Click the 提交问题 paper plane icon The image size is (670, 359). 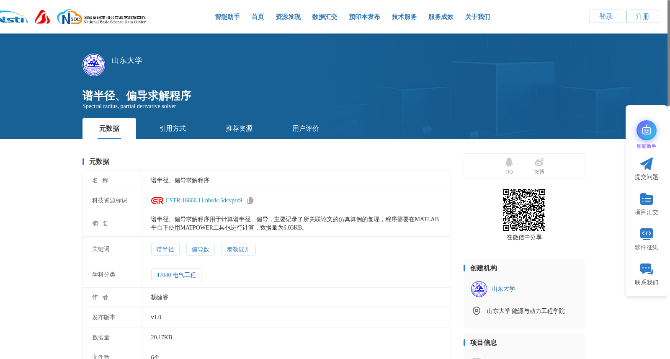click(647, 164)
